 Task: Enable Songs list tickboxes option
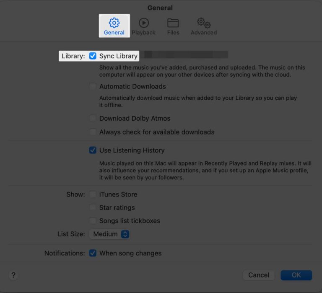93,221
